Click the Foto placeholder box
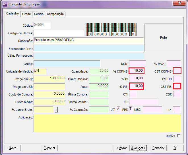 click(x=163, y=37)
